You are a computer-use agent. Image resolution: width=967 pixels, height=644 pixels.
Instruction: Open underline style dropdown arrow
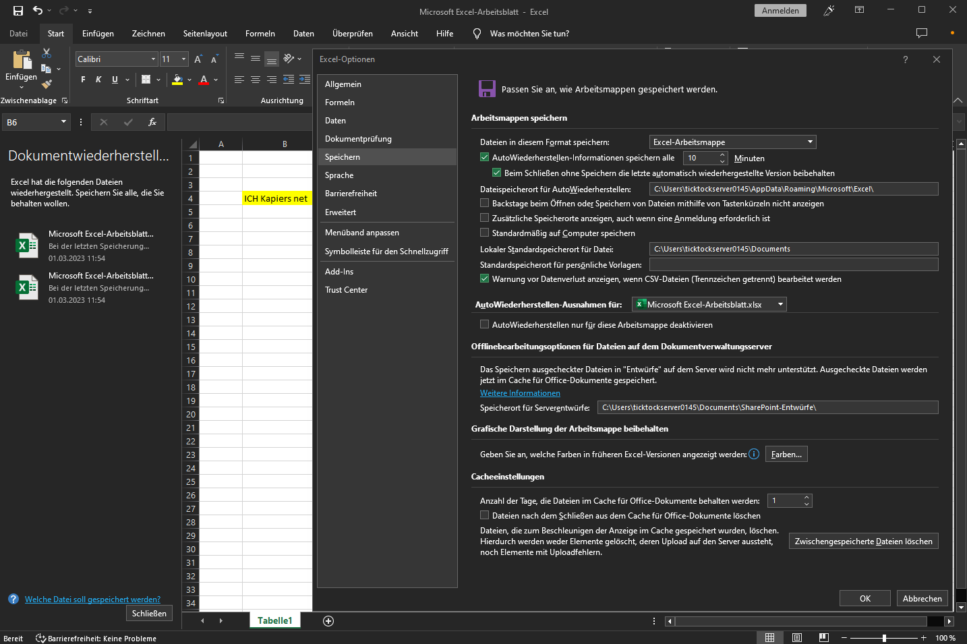click(x=127, y=80)
